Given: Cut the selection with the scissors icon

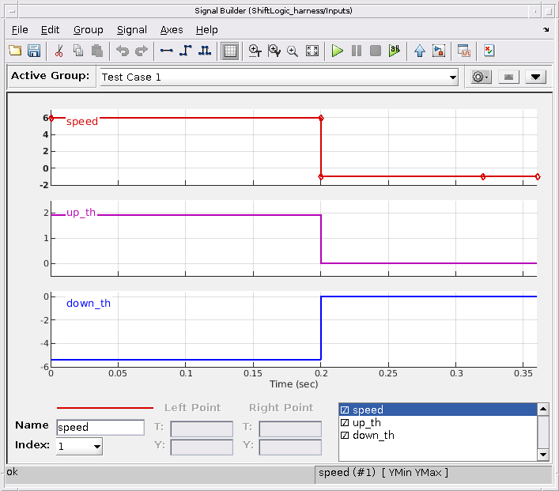Looking at the screenshot, I should [59, 51].
